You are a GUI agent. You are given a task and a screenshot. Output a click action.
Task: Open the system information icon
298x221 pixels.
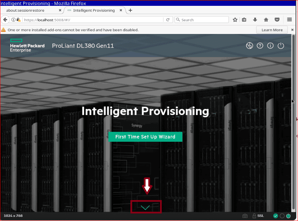270,46
